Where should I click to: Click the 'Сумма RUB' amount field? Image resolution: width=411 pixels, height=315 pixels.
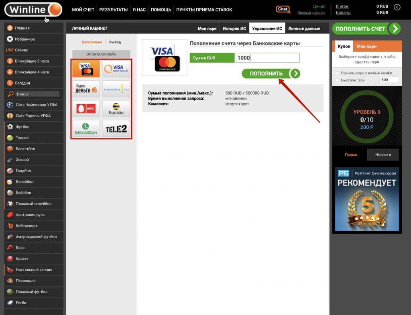pyautogui.click(x=267, y=58)
